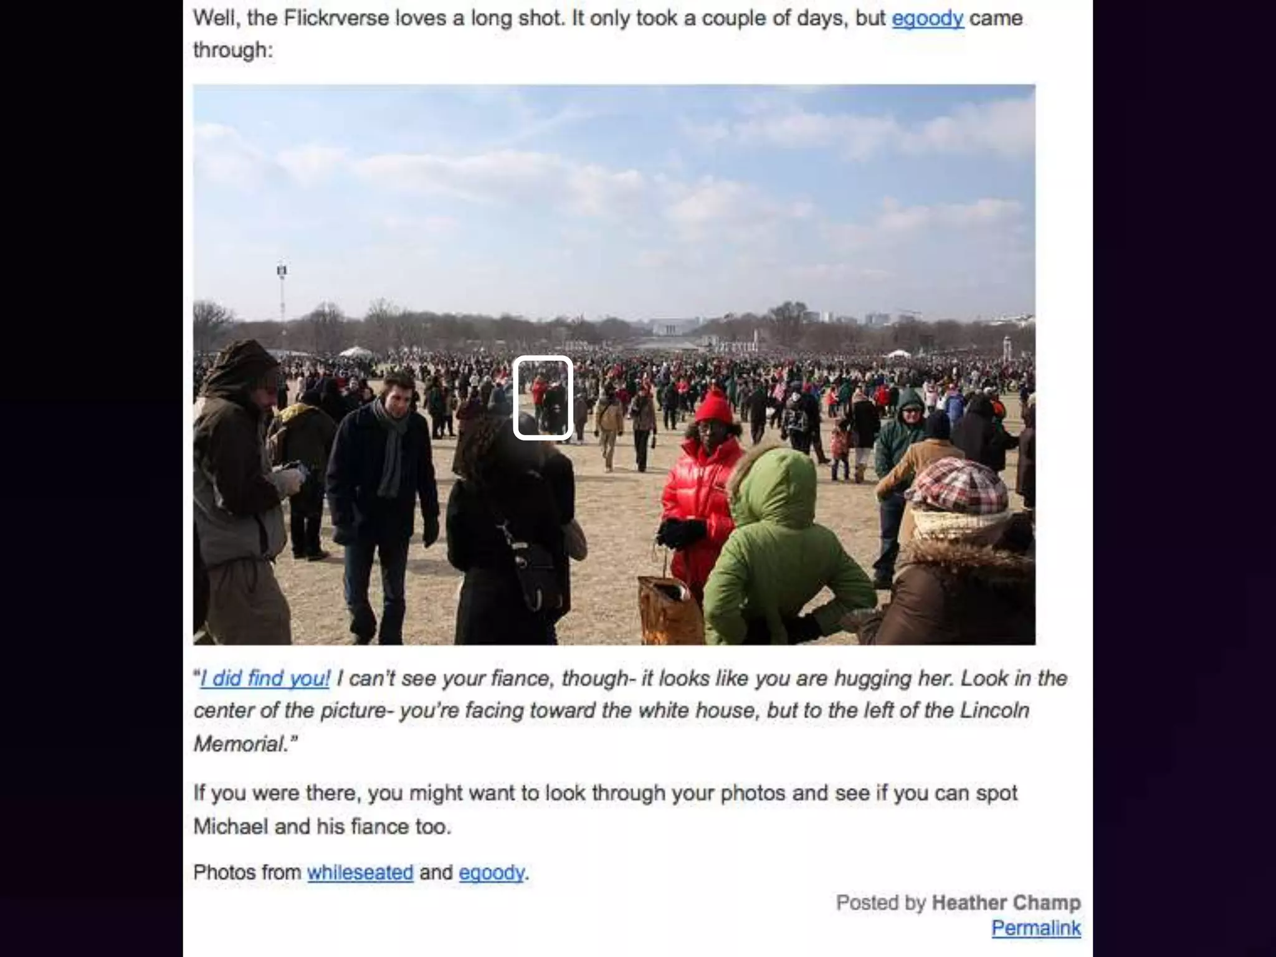Click the white rounded highlight box in photo
The height and width of the screenshot is (957, 1276).
click(543, 398)
